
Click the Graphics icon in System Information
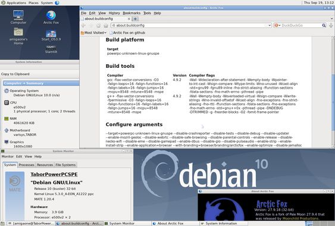tap(7, 142)
